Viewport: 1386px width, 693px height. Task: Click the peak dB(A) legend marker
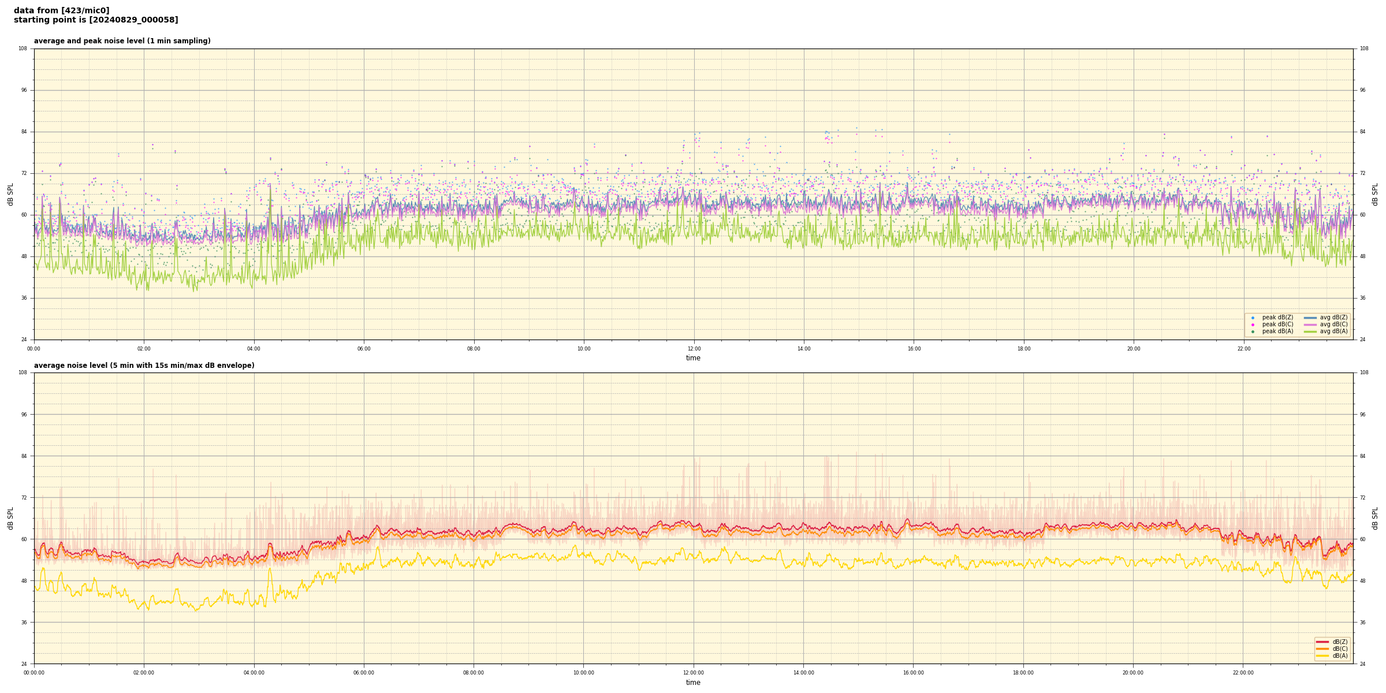point(1253,331)
